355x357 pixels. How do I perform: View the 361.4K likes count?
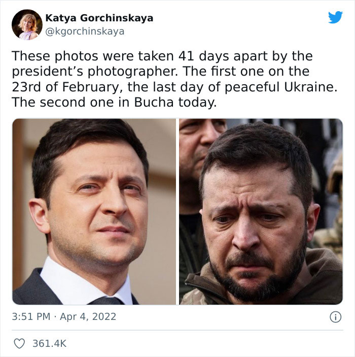pos(49,343)
